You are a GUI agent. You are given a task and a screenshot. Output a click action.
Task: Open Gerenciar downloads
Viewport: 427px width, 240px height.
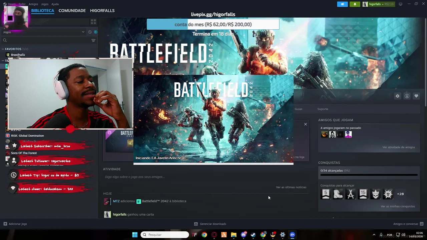coord(210,224)
